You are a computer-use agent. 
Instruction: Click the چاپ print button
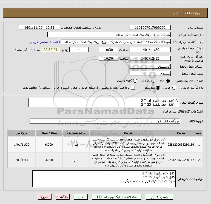click(81, 197)
